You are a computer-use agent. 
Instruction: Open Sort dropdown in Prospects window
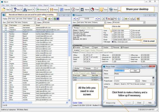click(x=105, y=22)
